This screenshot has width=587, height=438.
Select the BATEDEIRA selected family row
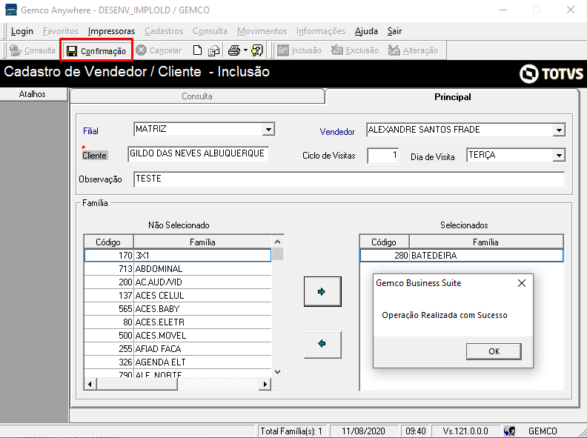pyautogui.click(x=462, y=255)
